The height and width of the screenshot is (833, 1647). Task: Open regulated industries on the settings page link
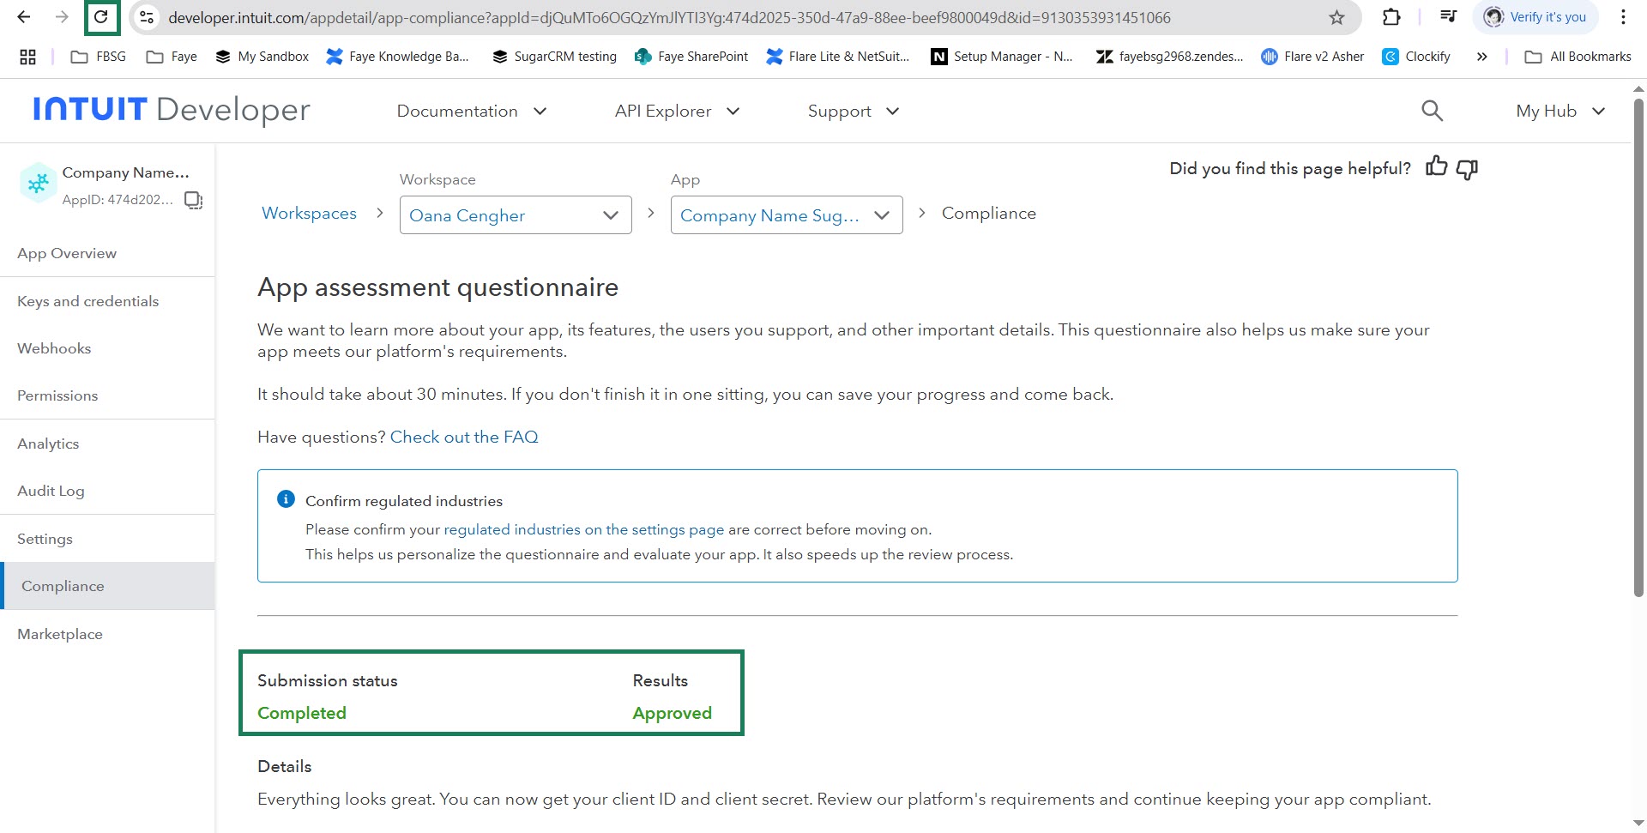[x=583, y=529]
